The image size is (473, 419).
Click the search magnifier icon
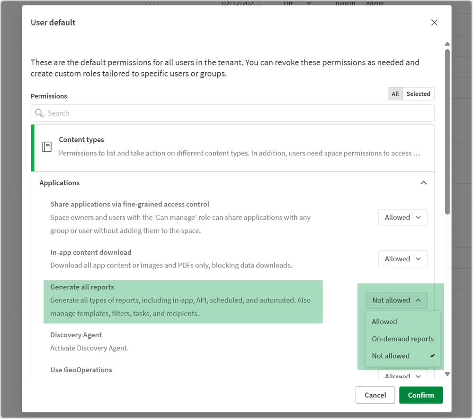tap(39, 113)
